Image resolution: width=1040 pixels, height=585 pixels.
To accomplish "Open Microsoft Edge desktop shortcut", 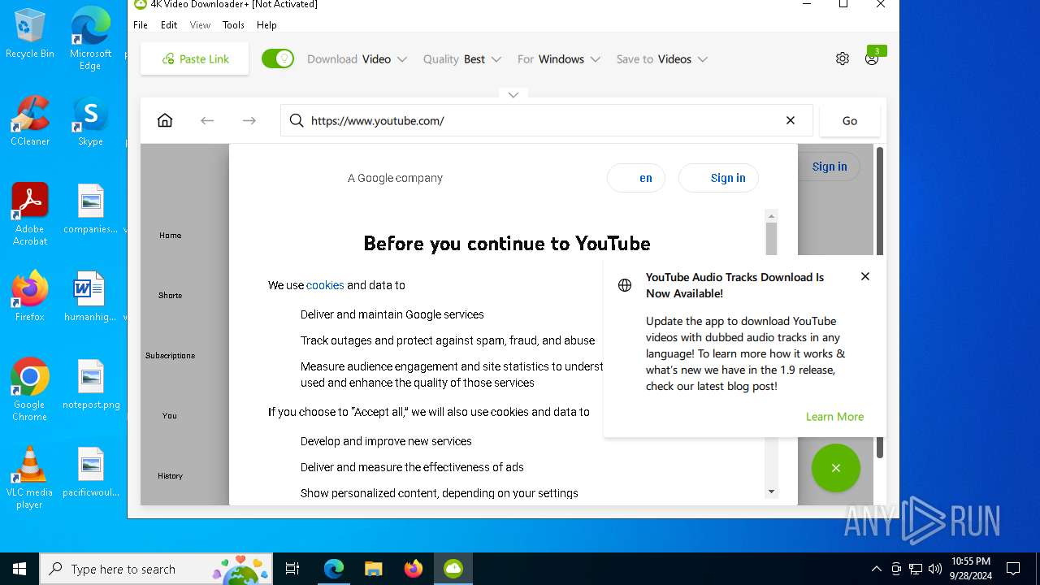I will pyautogui.click(x=90, y=39).
